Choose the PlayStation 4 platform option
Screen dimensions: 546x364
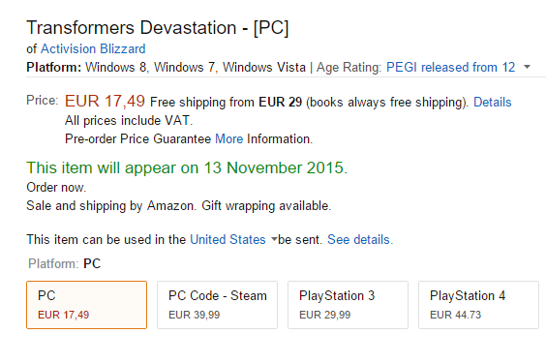coord(478,305)
